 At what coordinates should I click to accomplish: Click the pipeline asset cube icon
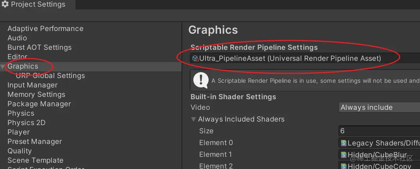(x=195, y=58)
